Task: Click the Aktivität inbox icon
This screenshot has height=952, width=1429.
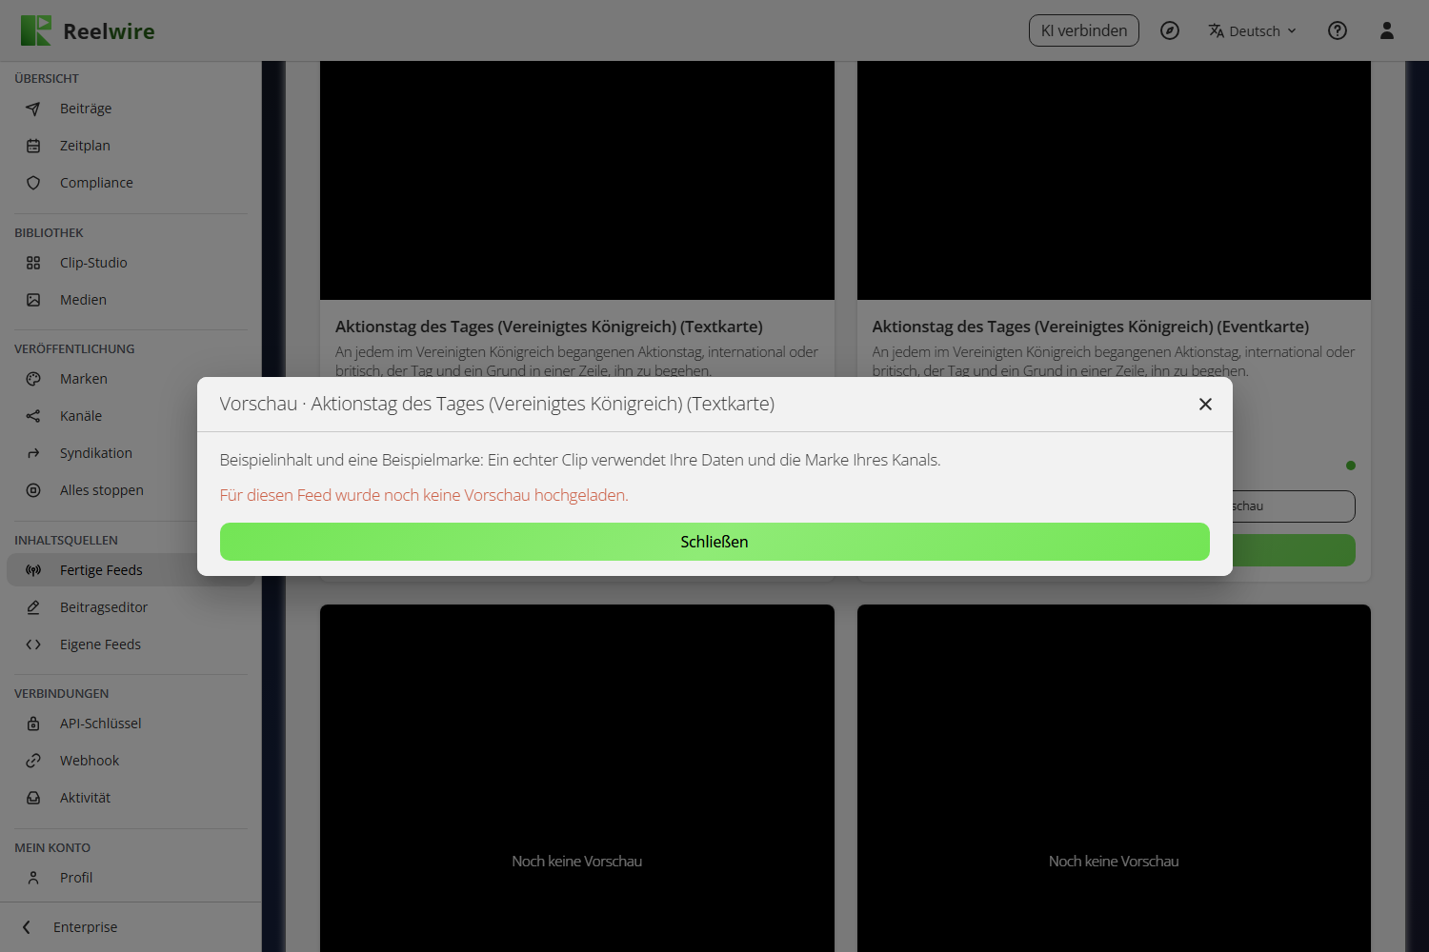Action: pos(33,798)
